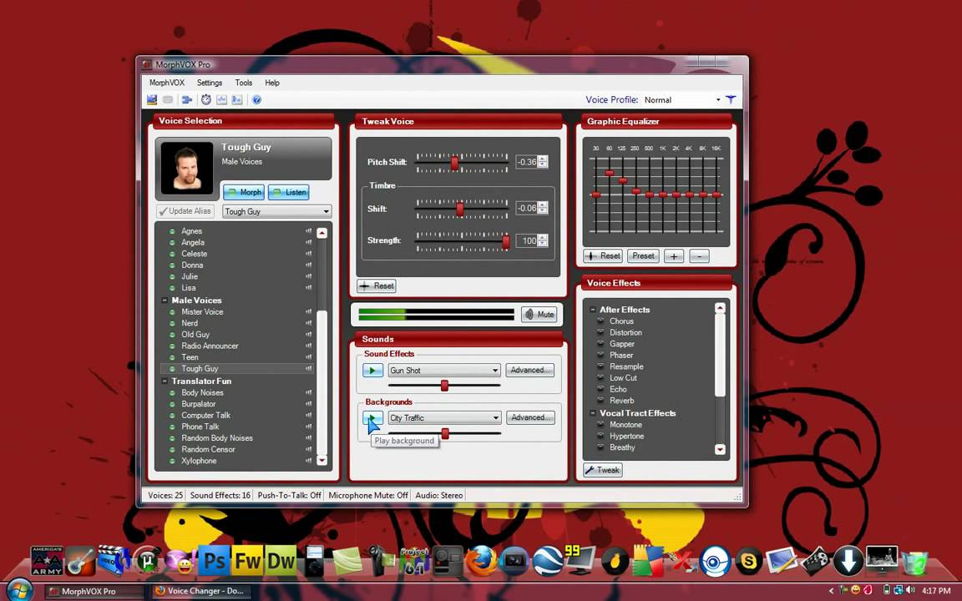Click the Timbre Strength slider handle
Image resolution: width=962 pixels, height=601 pixels.
505,241
